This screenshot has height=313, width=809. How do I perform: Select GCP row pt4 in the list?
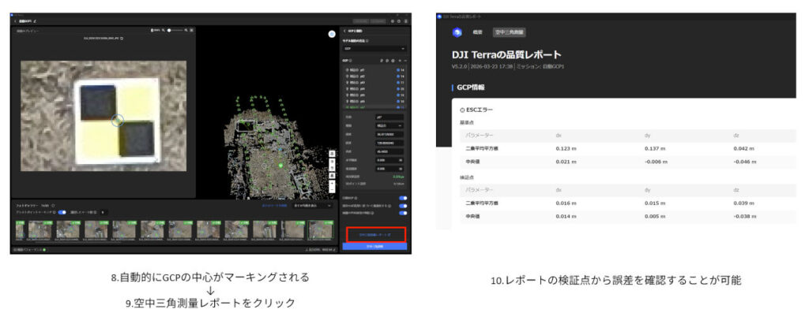click(x=375, y=88)
